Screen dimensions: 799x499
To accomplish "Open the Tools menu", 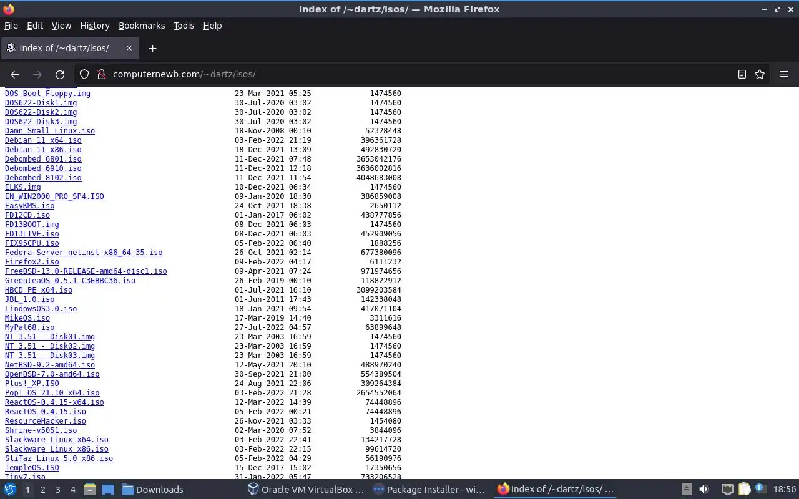I will click(184, 26).
